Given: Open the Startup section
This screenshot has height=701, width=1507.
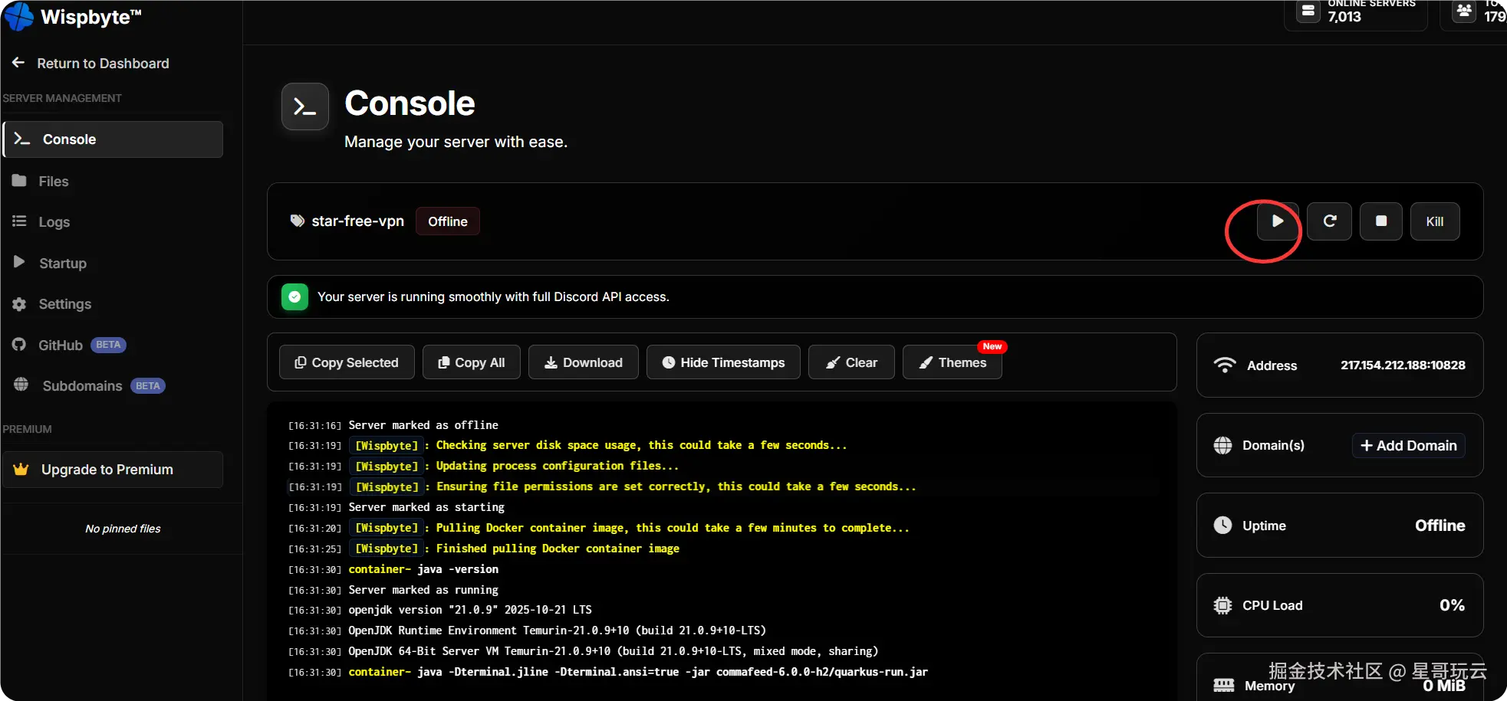Looking at the screenshot, I should pos(50,264).
